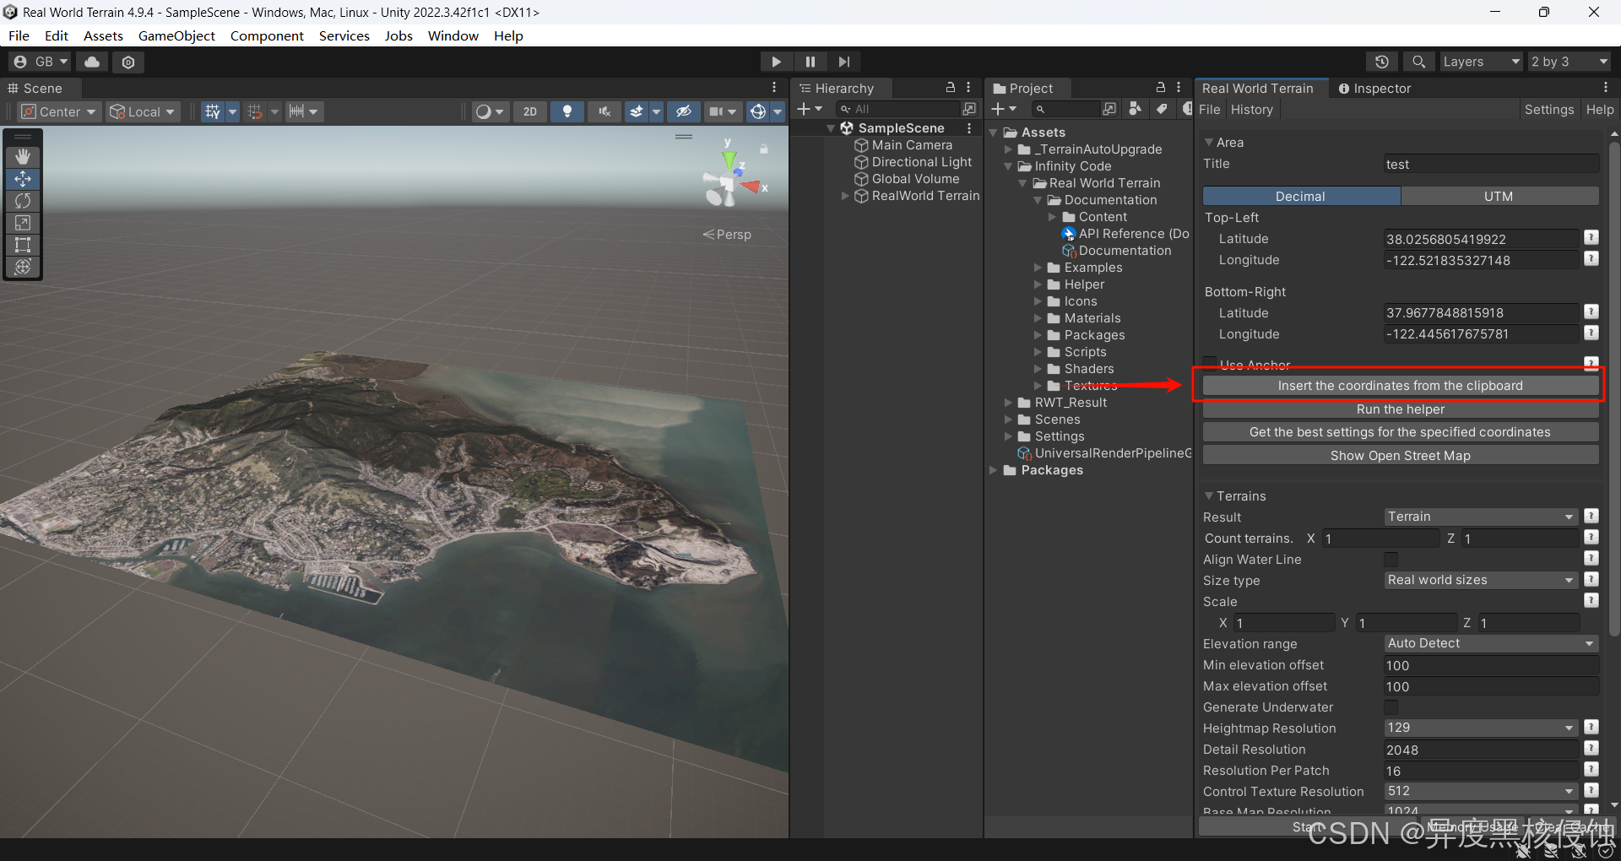
Task: Open Unity cloud services icon
Action: coord(92,62)
